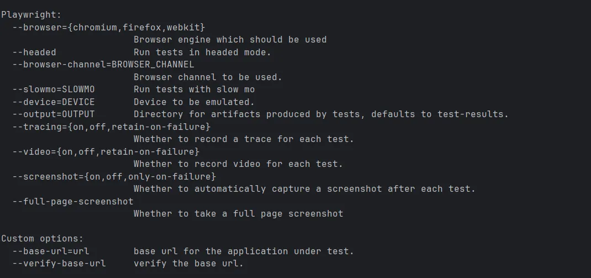This screenshot has height=278, width=591.
Task: Click the --base-url=url option
Action: click(x=51, y=251)
